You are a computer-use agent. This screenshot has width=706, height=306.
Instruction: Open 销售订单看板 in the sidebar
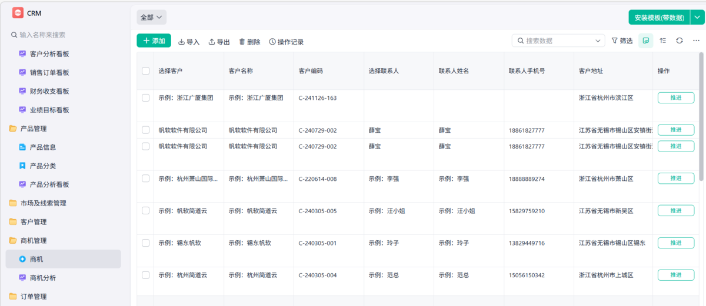click(x=49, y=72)
